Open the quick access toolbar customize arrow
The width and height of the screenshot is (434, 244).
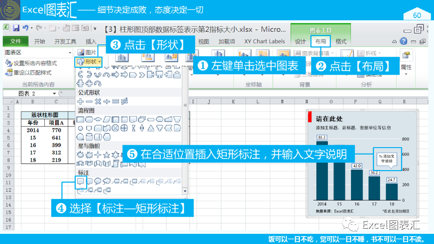[95, 28]
